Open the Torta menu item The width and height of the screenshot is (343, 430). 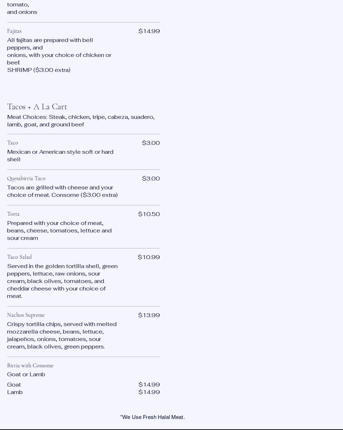click(x=13, y=214)
